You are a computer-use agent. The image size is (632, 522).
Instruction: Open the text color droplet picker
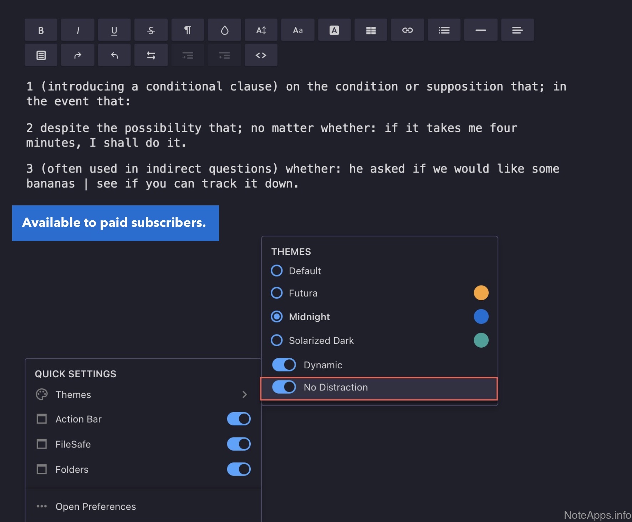(224, 30)
